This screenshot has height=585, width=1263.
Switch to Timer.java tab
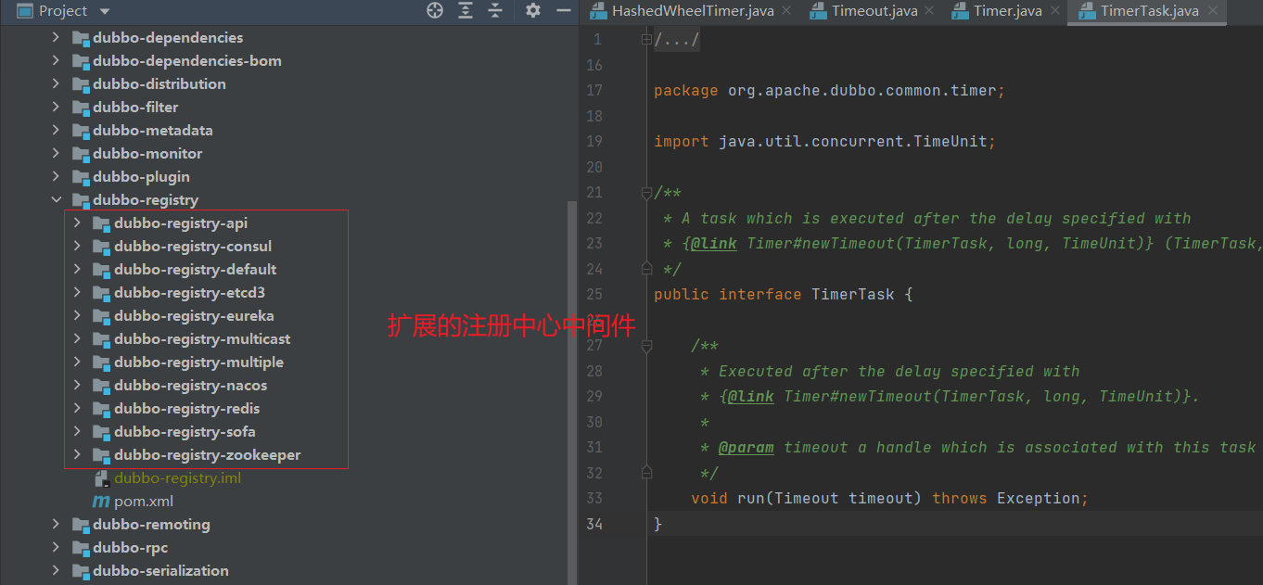coord(1007,11)
